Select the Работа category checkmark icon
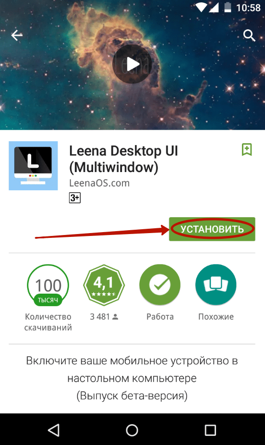 click(160, 284)
